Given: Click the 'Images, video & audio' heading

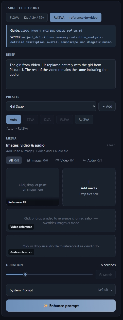Looking at the screenshot, I should (25, 145).
